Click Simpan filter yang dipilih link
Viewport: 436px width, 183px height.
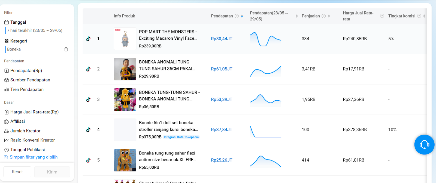pos(34,157)
